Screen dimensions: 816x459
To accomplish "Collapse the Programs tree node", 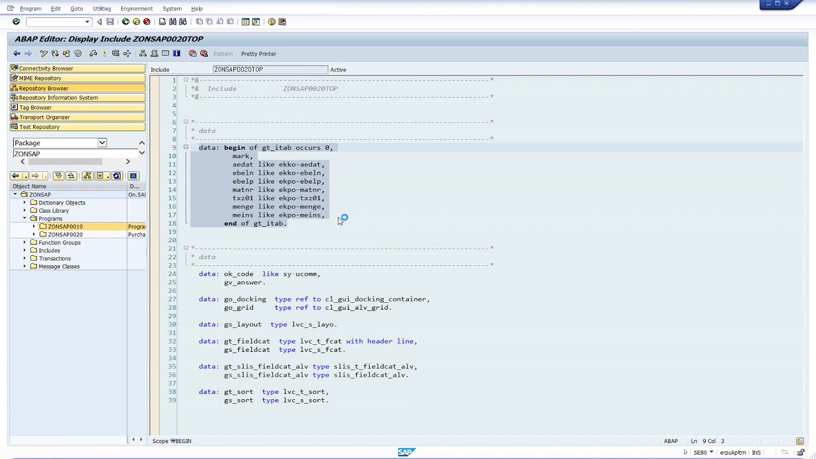I will (25, 219).
